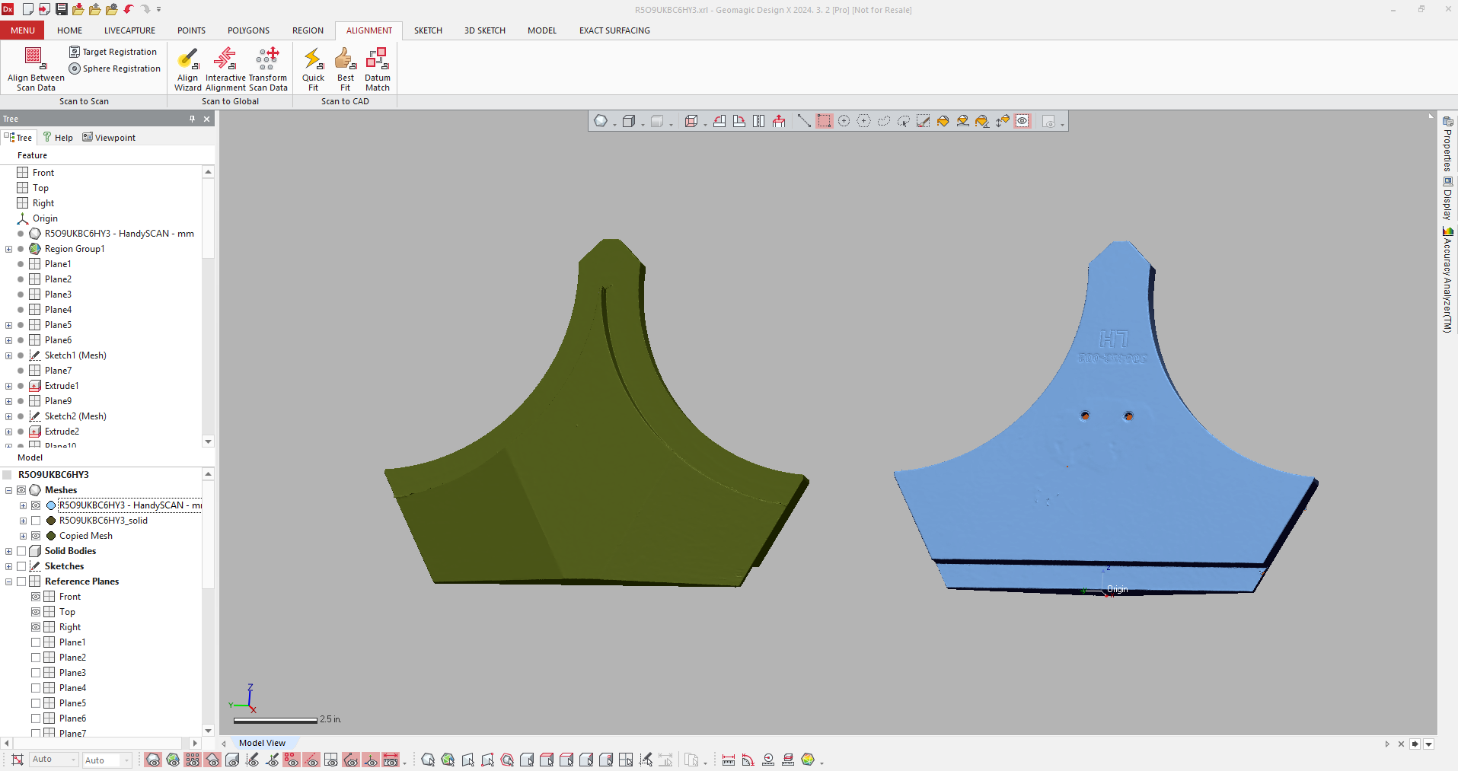
Task: Pin the Tree panel with the pushpin icon
Action: click(x=192, y=119)
